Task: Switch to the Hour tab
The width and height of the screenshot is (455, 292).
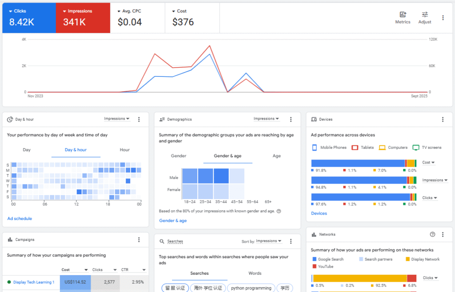Action: [125, 150]
